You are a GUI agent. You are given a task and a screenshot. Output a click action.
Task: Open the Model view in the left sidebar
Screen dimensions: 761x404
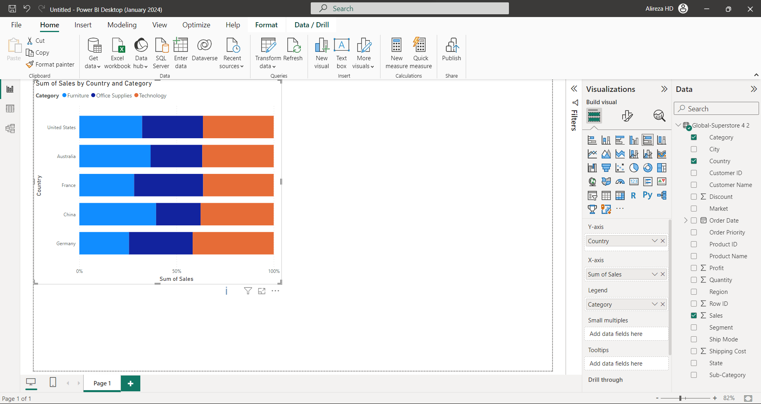[x=10, y=128]
